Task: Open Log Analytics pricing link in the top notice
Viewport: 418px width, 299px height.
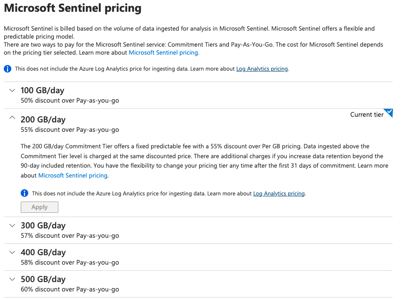Action: coord(262,69)
